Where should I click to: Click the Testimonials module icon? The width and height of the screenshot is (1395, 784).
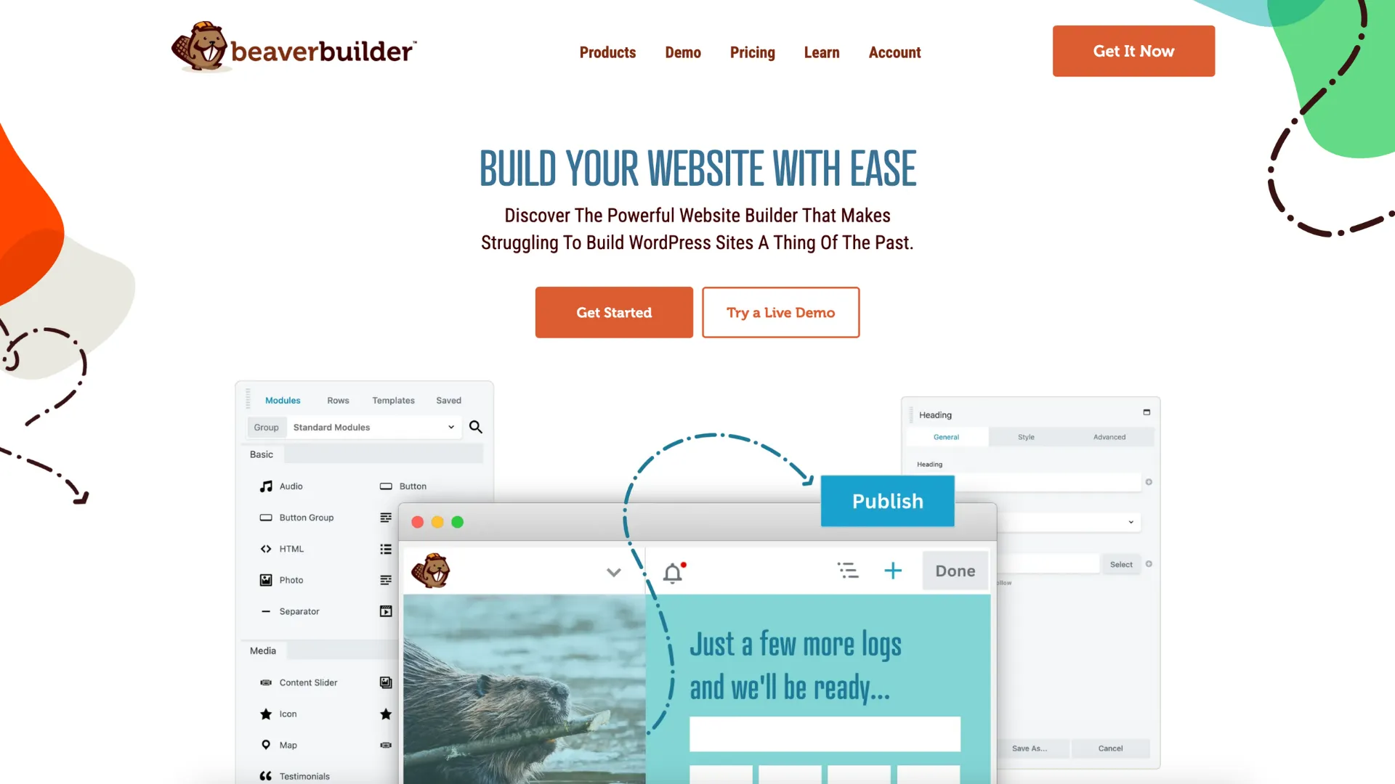[x=267, y=775]
